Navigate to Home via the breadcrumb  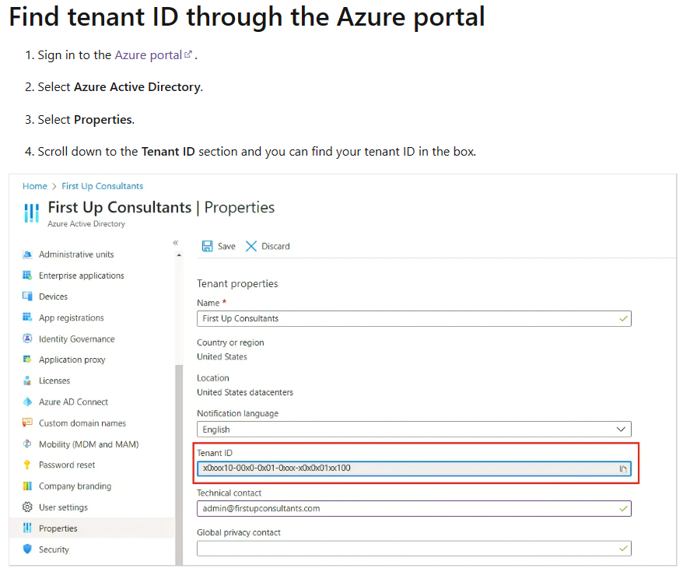(34, 186)
